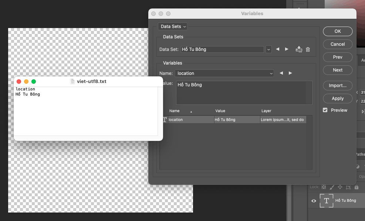Image resolution: width=365 pixels, height=221 pixels.
Task: Go to previous variable arrow
Action: tap(281, 73)
